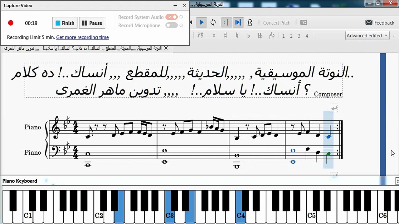Click the rewind arrow by Play
399x224 pixels.
click(191, 22)
